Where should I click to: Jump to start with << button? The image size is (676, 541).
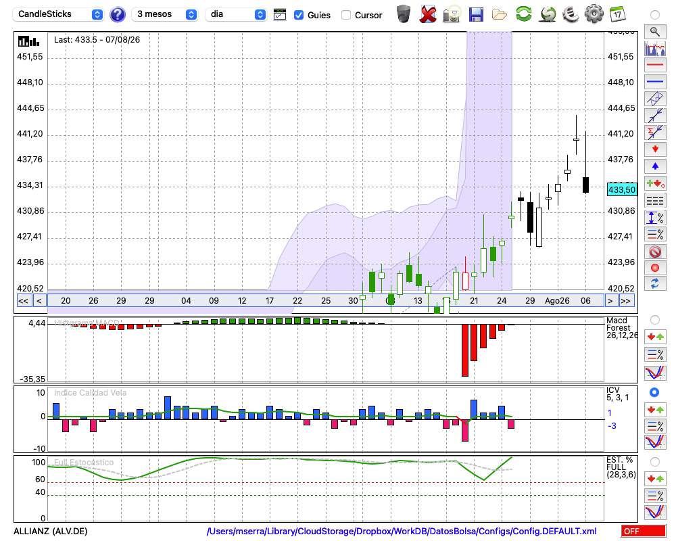(24, 301)
